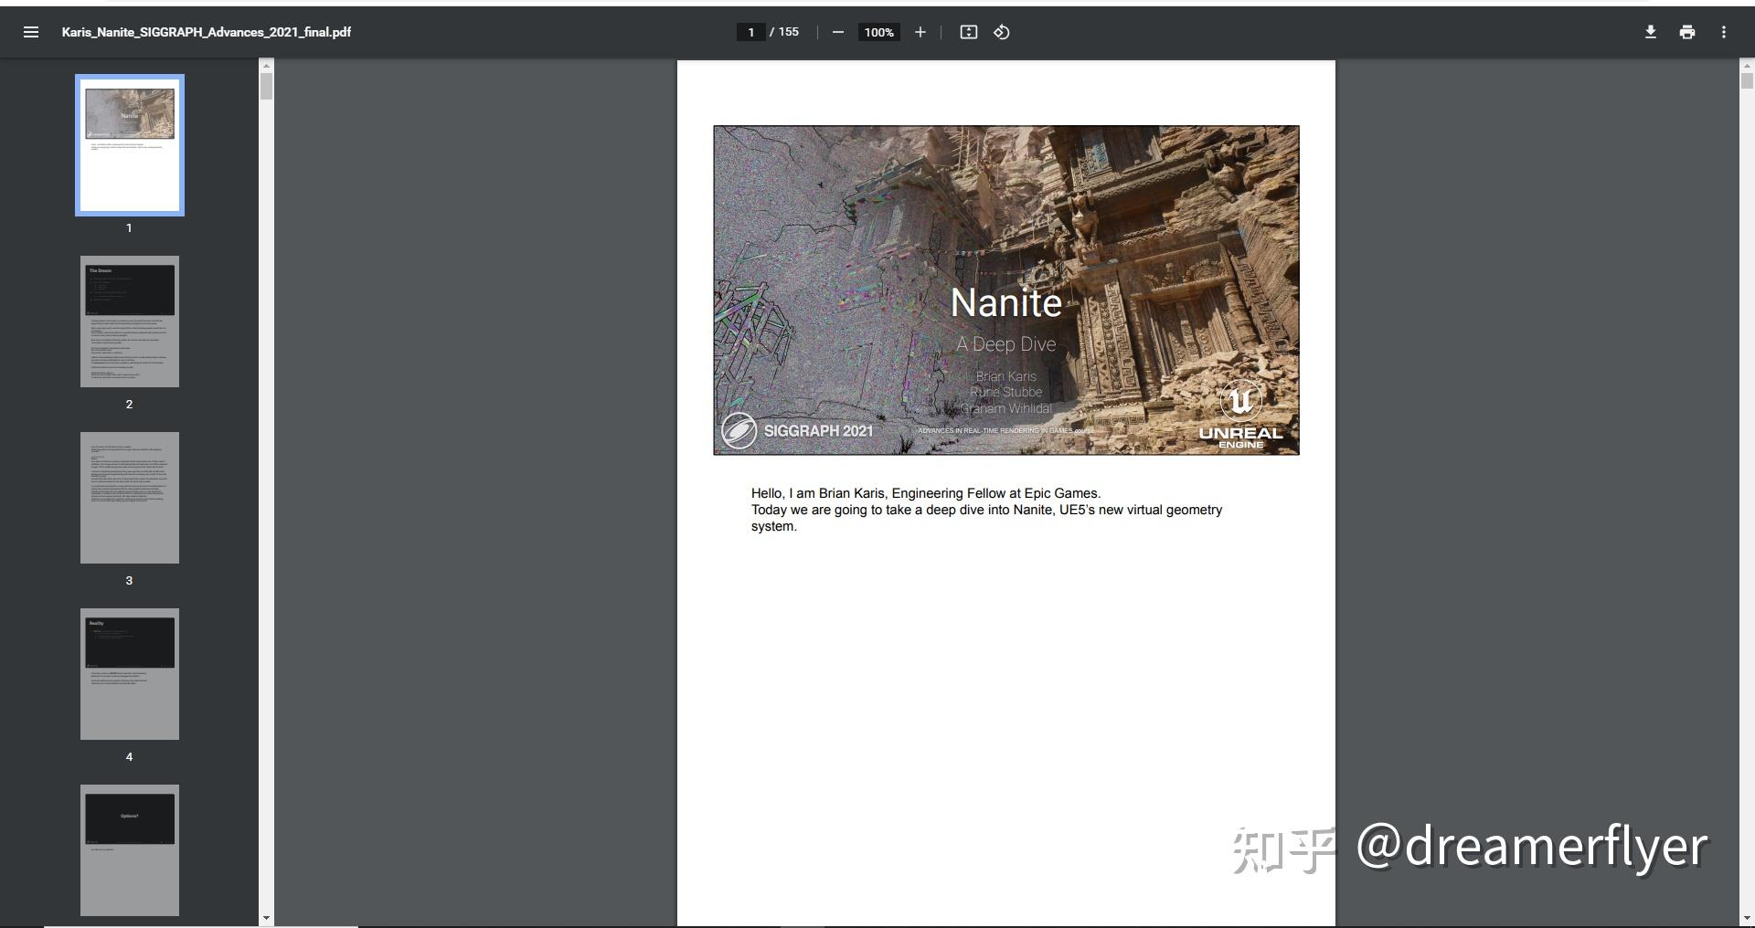1755x928 pixels.
Task: Click the down arrow on the main scrollbar
Action: point(1745,917)
